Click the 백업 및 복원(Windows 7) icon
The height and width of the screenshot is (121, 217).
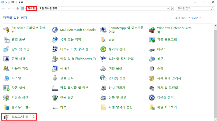point(55,59)
